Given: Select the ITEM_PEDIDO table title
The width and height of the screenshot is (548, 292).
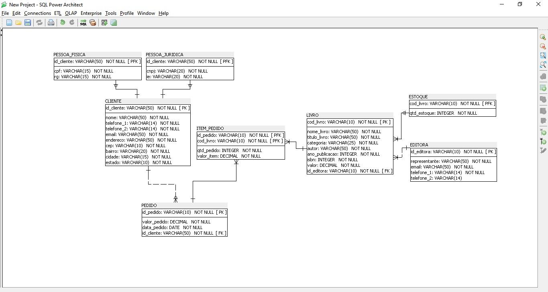Looking at the screenshot, I should click(x=210, y=128).
